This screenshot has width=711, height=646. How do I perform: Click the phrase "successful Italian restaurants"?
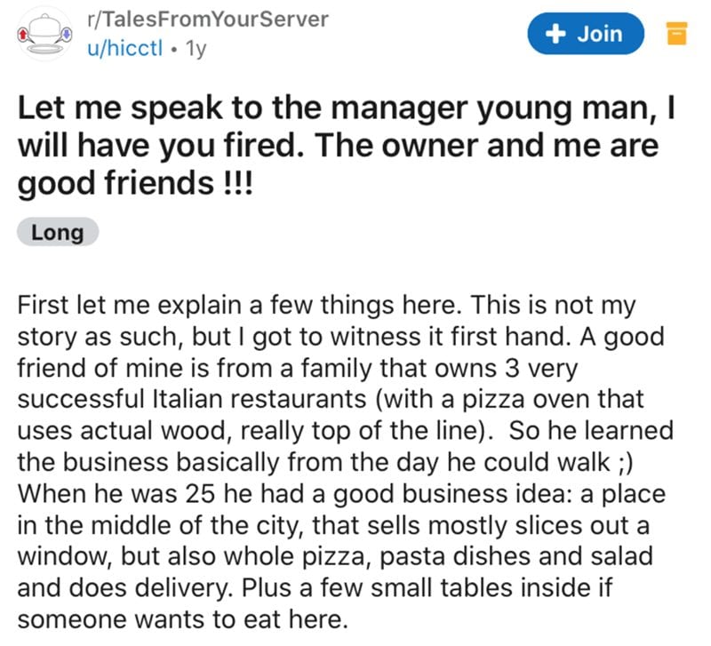tap(192, 399)
